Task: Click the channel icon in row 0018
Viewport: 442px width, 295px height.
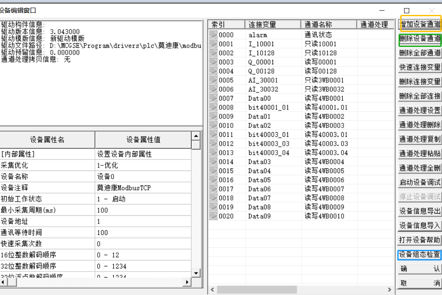Action: tap(213, 198)
